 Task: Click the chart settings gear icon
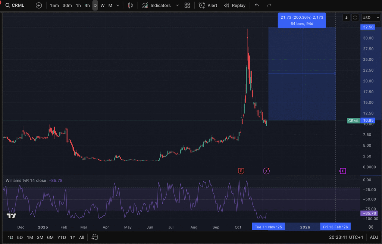pos(371,227)
